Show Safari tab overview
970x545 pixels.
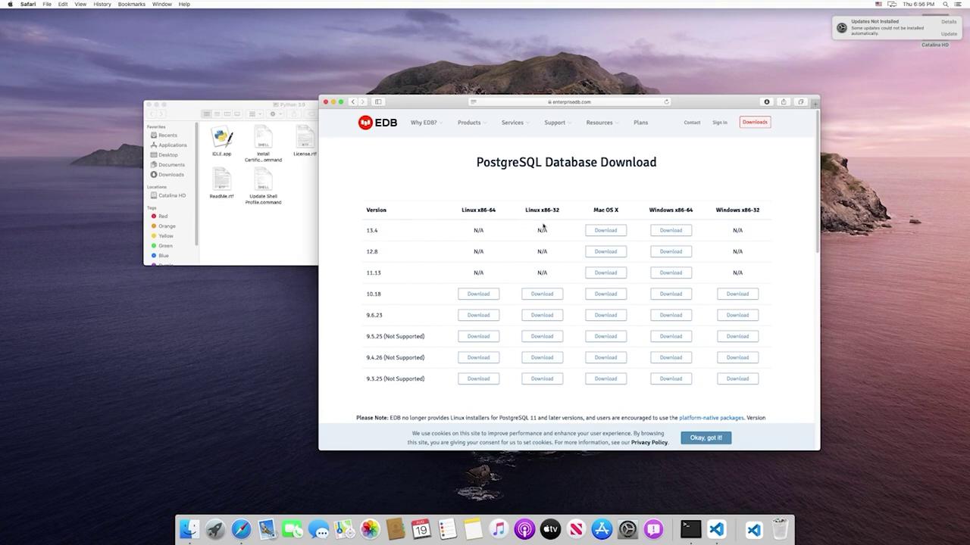point(800,101)
